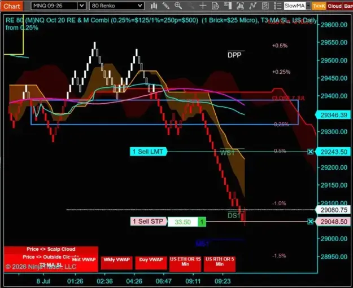Cancel the Sell LMT order with X

(x=311, y=152)
